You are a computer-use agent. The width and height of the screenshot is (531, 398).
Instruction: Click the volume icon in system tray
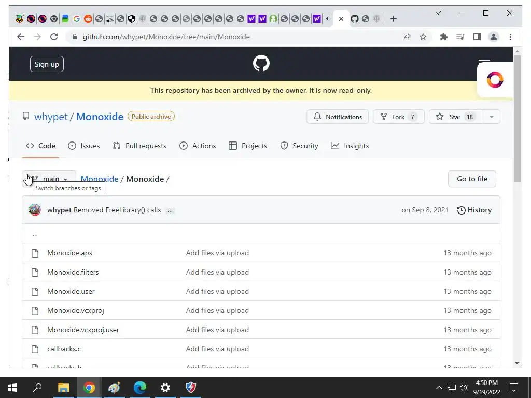tap(464, 388)
